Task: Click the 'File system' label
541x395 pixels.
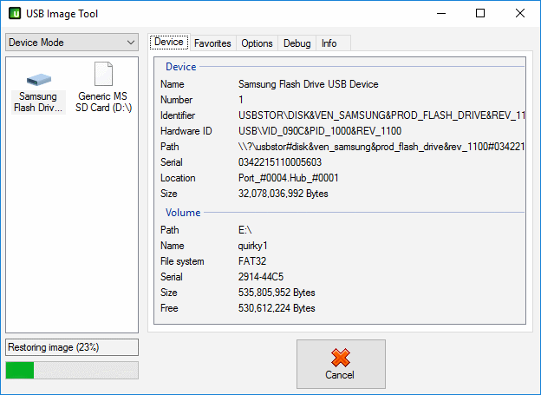Action: pos(182,261)
